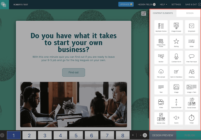The height and width of the screenshot is (140, 201).
Task: Click the Upgrade button
Action: point(126,4)
